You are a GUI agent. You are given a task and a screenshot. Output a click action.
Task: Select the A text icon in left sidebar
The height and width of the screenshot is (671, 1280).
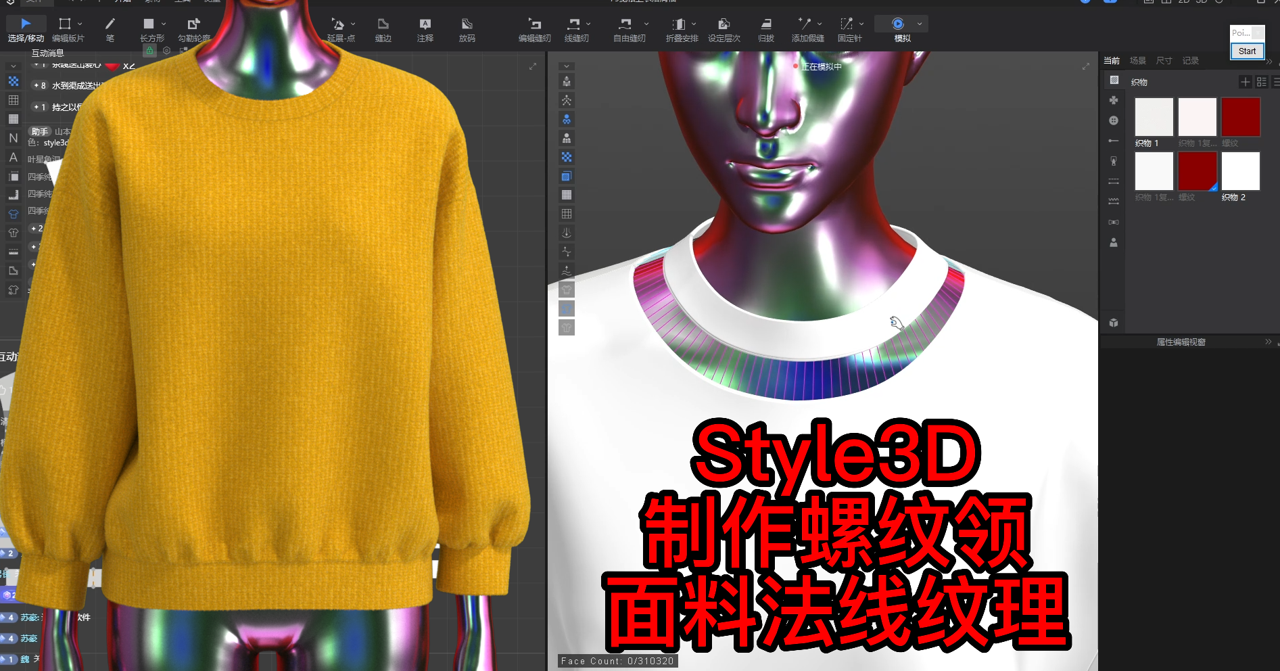[14, 157]
